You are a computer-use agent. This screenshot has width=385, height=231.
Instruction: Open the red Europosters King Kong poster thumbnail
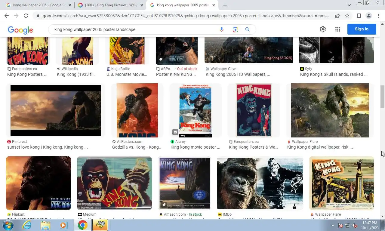254,110
